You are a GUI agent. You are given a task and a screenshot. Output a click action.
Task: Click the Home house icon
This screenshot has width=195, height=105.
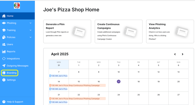tap(4, 16)
